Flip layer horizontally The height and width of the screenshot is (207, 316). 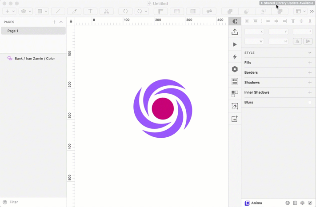point(297,41)
